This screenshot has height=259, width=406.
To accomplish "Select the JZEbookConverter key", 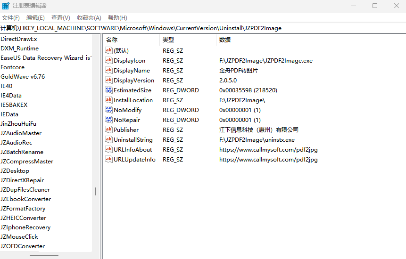I will [x=26, y=199].
